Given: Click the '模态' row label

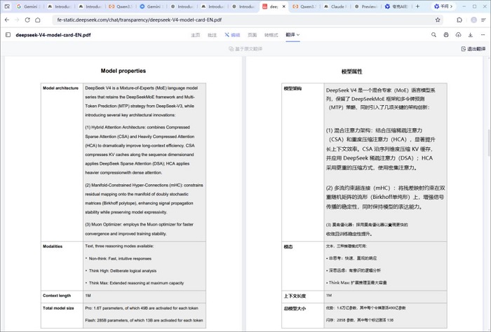Looking at the screenshot, I should (288, 247).
